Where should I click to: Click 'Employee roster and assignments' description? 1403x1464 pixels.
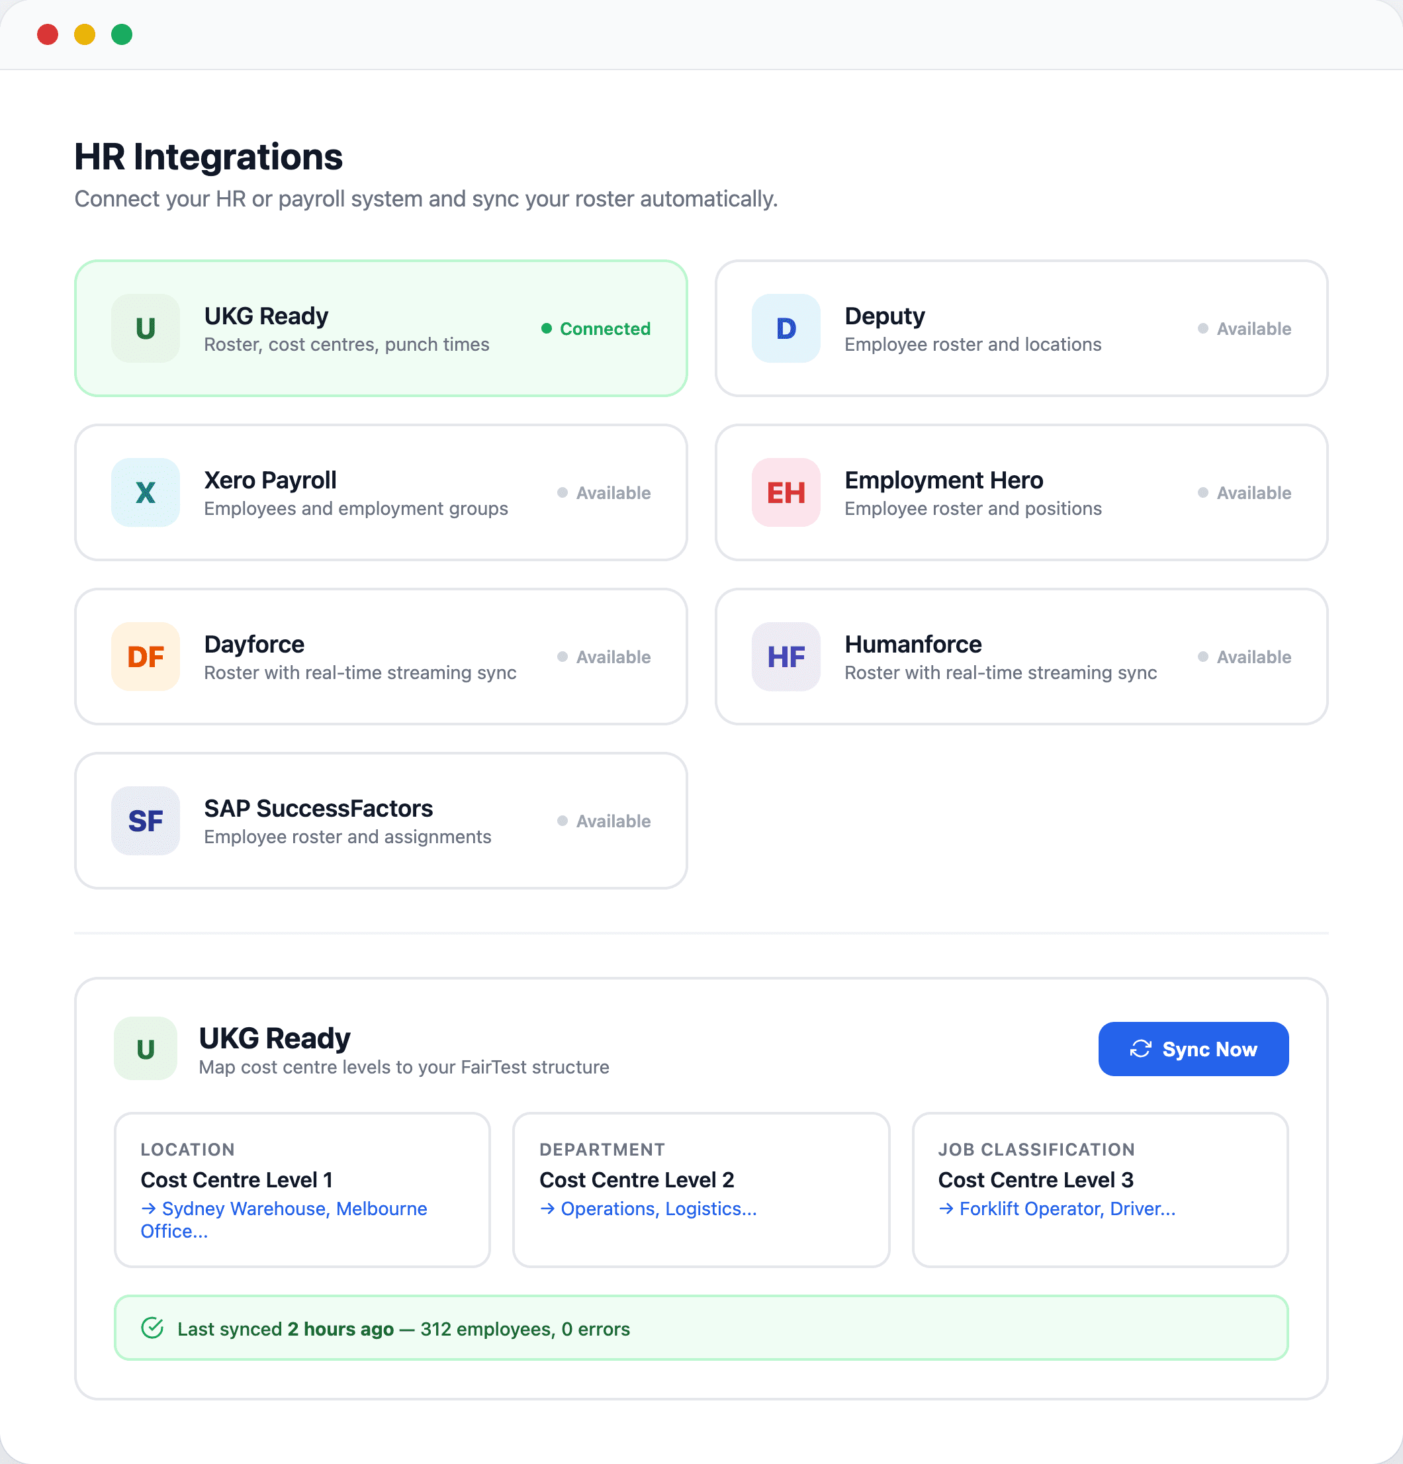click(x=347, y=837)
